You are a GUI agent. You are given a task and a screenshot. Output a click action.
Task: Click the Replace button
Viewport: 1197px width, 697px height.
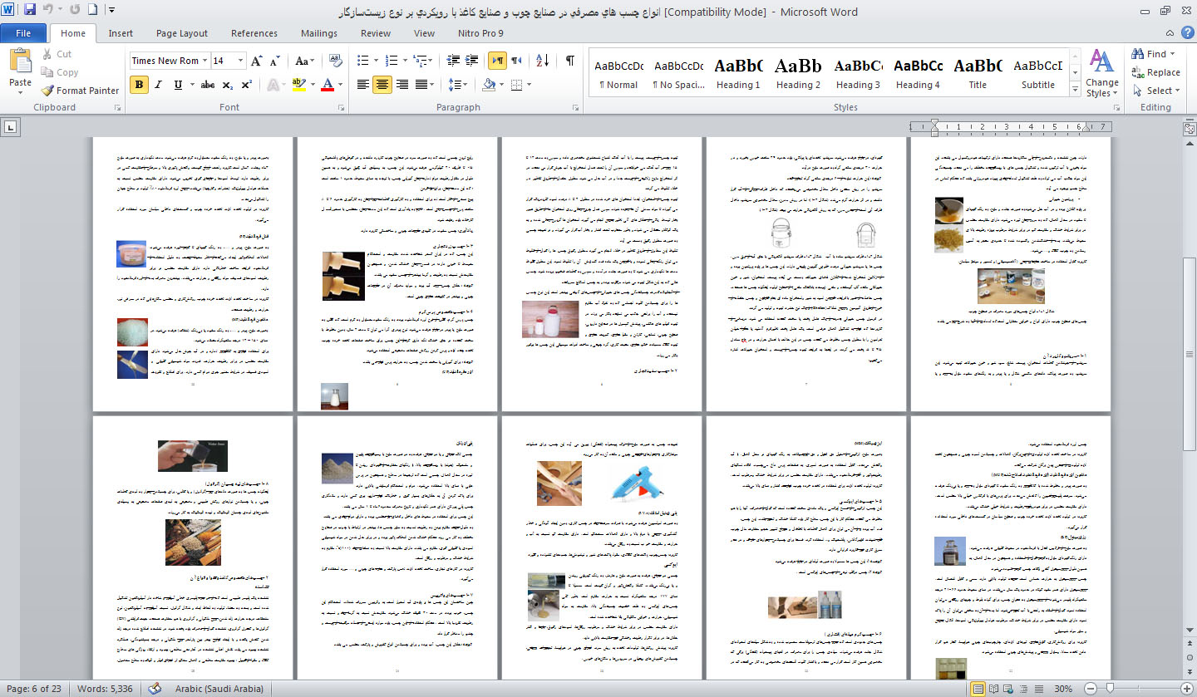coord(1156,72)
